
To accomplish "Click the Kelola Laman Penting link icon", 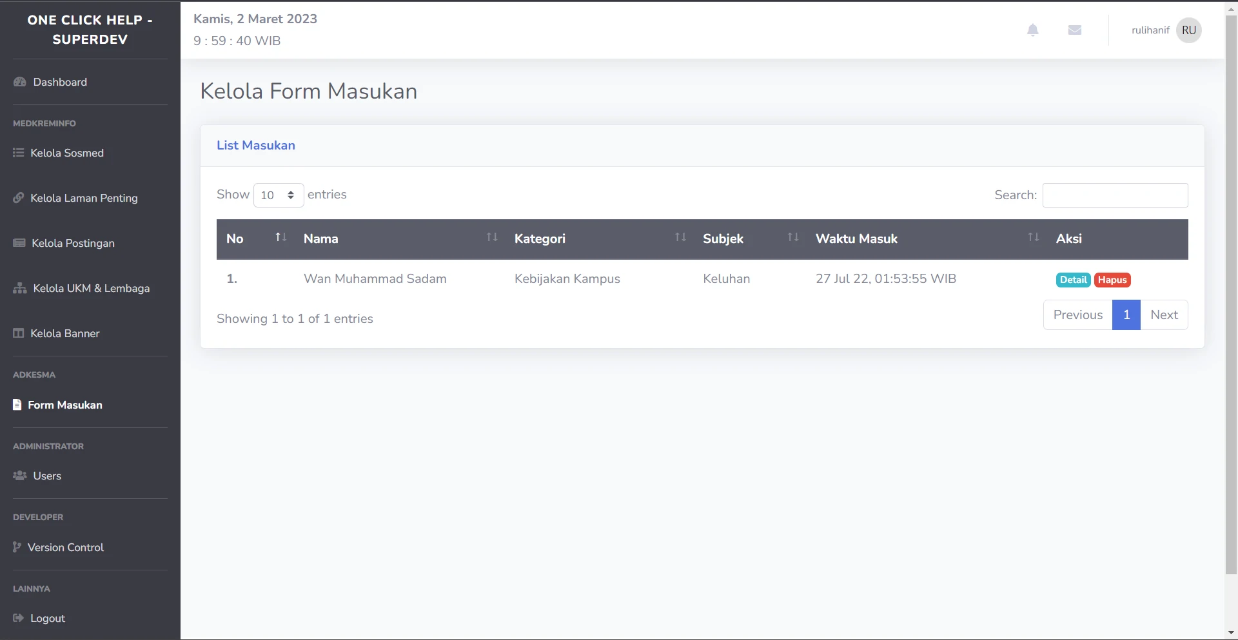I will point(19,198).
